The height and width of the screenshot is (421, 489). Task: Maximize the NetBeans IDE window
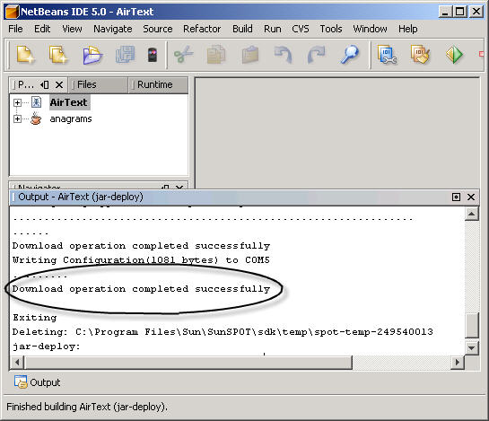pyautogui.click(x=459, y=12)
